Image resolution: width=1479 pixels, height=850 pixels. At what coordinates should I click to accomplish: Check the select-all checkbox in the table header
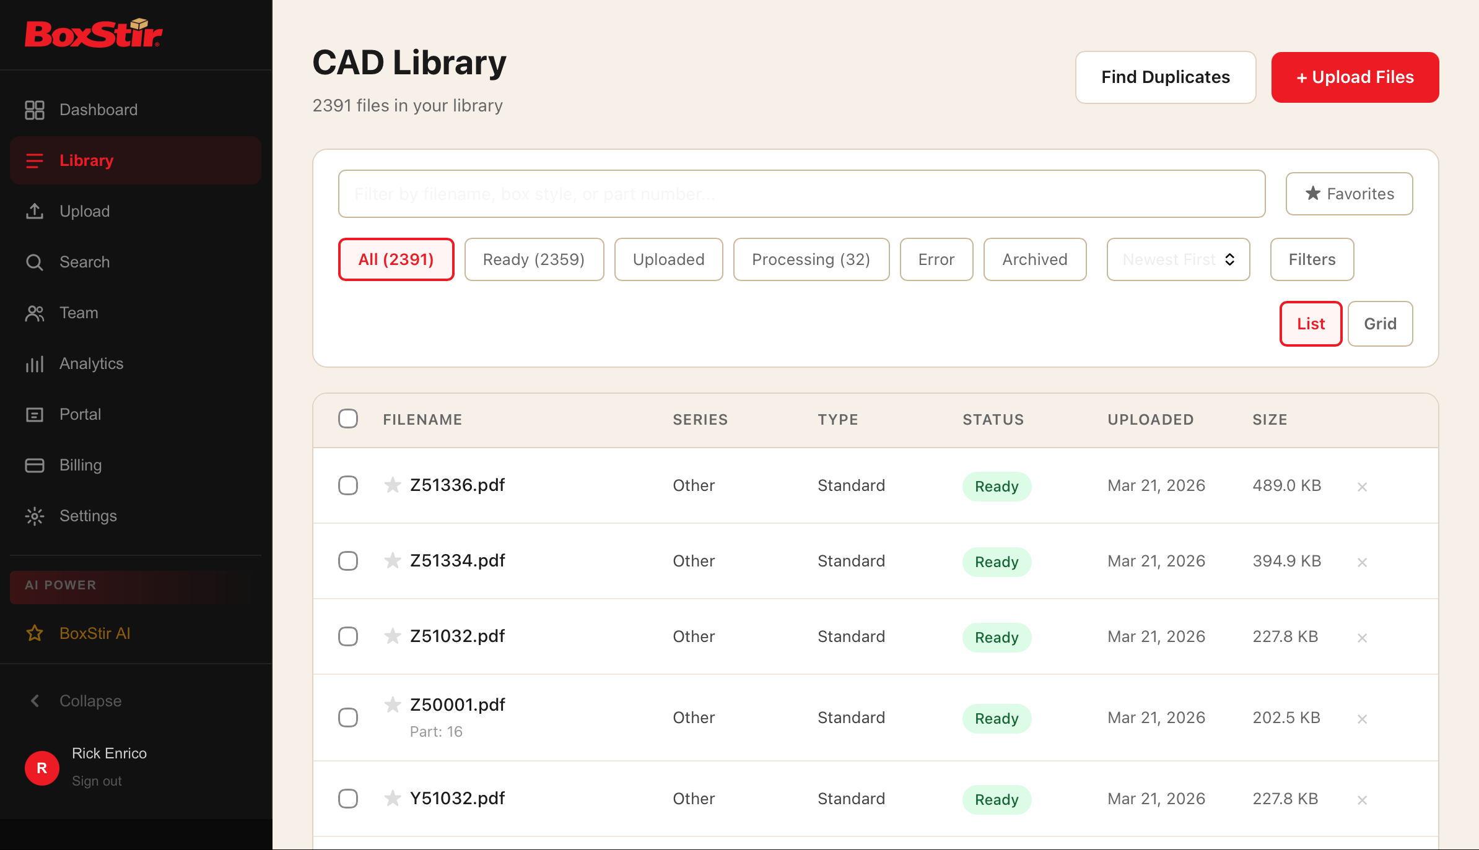(348, 419)
